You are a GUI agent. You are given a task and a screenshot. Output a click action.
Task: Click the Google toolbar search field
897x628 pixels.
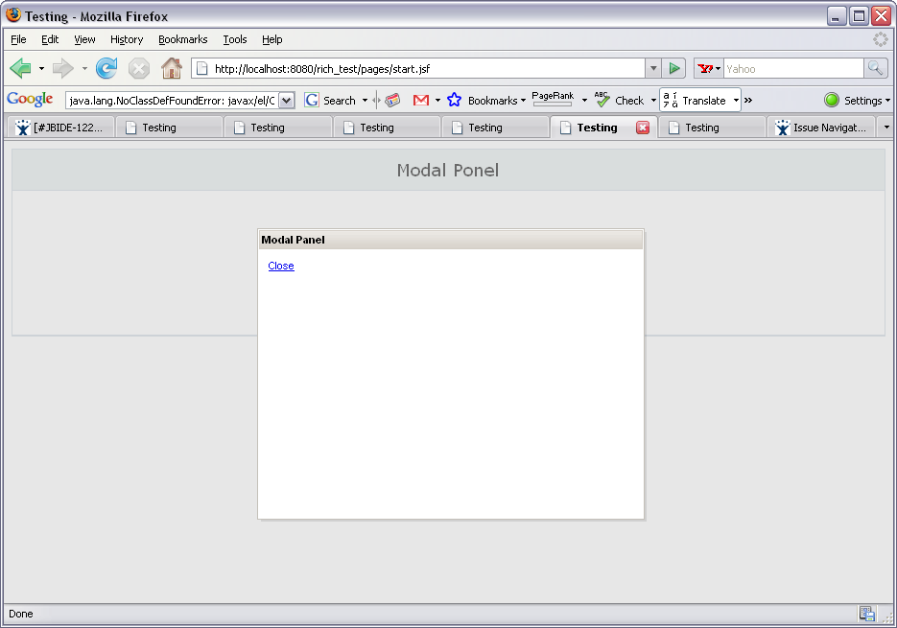(x=172, y=101)
